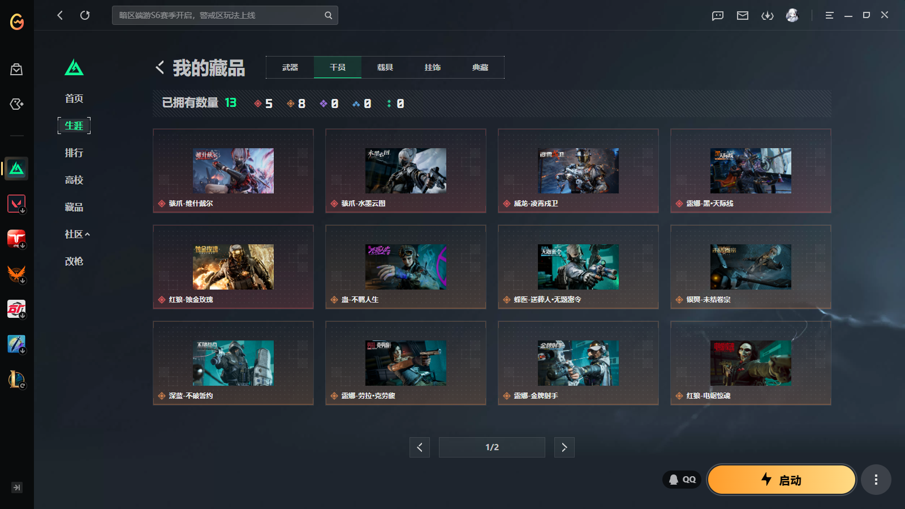Switch to the 载具 tab
This screenshot has height=509, width=905.
tap(385, 67)
